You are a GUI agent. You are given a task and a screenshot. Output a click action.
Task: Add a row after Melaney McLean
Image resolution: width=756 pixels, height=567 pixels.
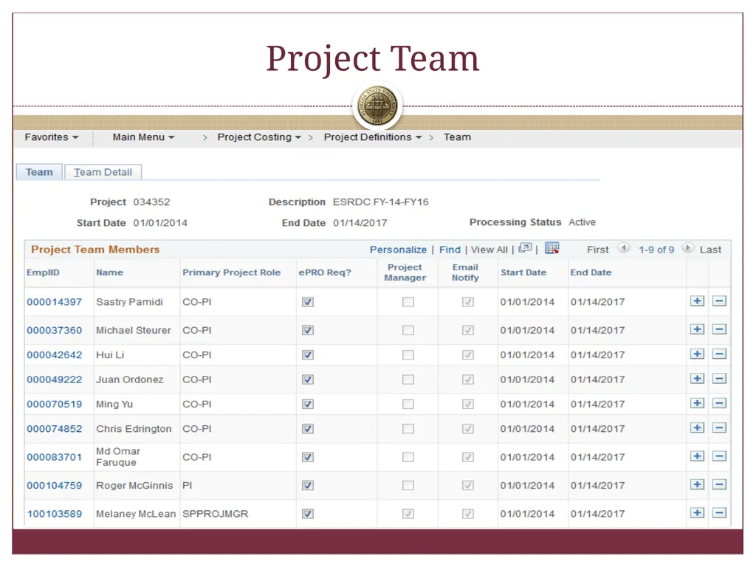click(x=697, y=513)
